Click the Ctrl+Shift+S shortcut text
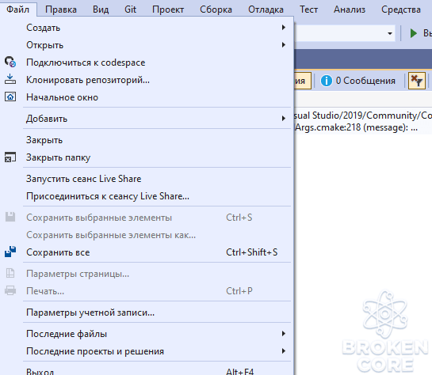The height and width of the screenshot is (375, 432). [x=251, y=252]
